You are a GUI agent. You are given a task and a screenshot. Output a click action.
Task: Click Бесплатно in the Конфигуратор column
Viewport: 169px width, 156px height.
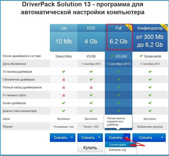[150, 119]
